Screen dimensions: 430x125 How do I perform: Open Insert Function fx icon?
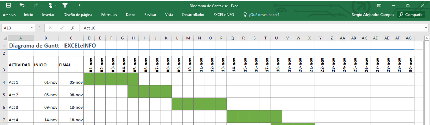[x=73, y=28]
